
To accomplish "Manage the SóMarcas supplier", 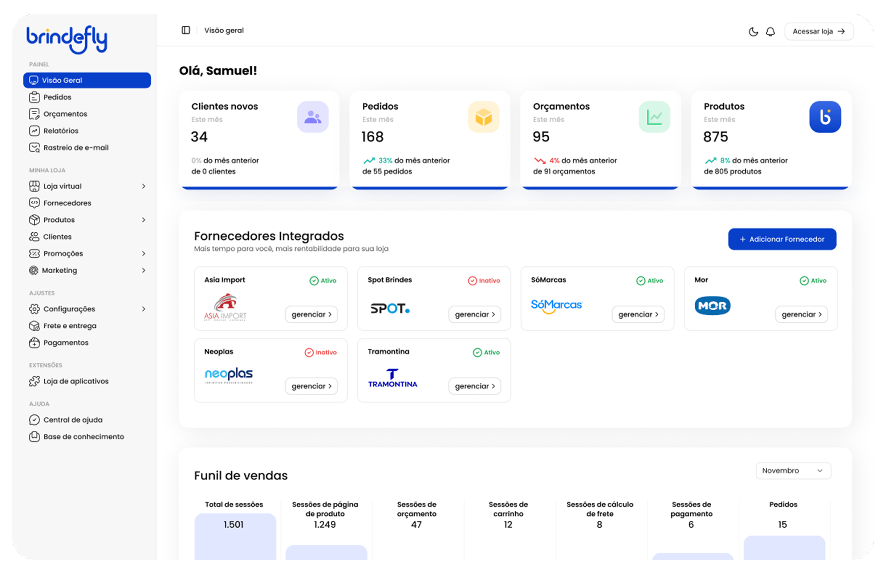I will click(638, 315).
